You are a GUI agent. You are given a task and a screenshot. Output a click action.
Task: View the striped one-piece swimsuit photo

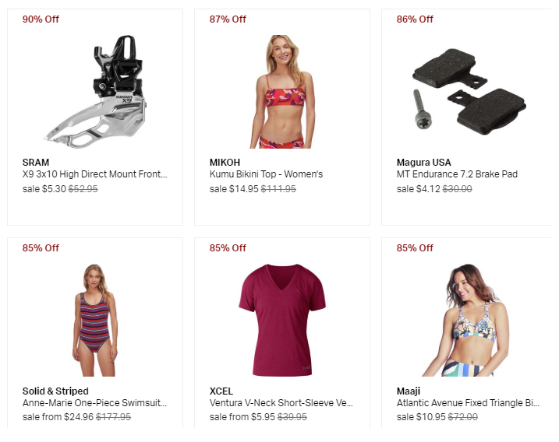[x=95, y=320]
